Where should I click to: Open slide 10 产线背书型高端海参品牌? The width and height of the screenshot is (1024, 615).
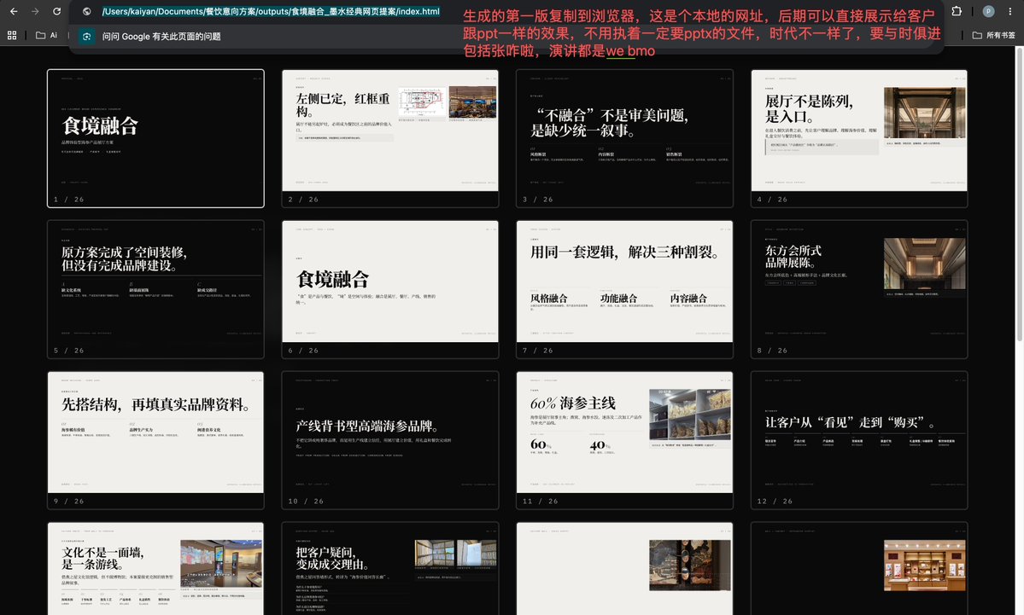click(x=390, y=440)
